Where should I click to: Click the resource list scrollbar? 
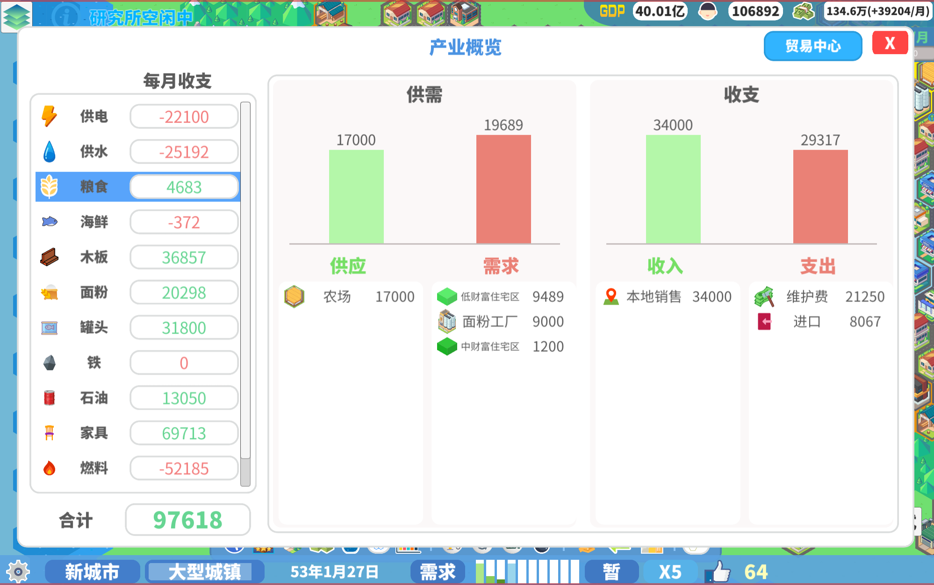coord(245,294)
